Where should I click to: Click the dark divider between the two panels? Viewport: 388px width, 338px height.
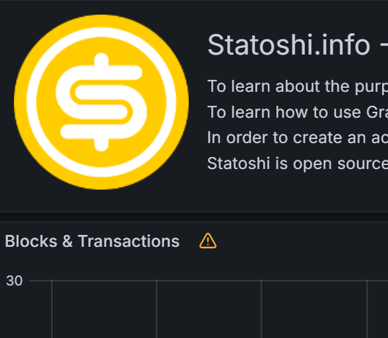click(194, 217)
